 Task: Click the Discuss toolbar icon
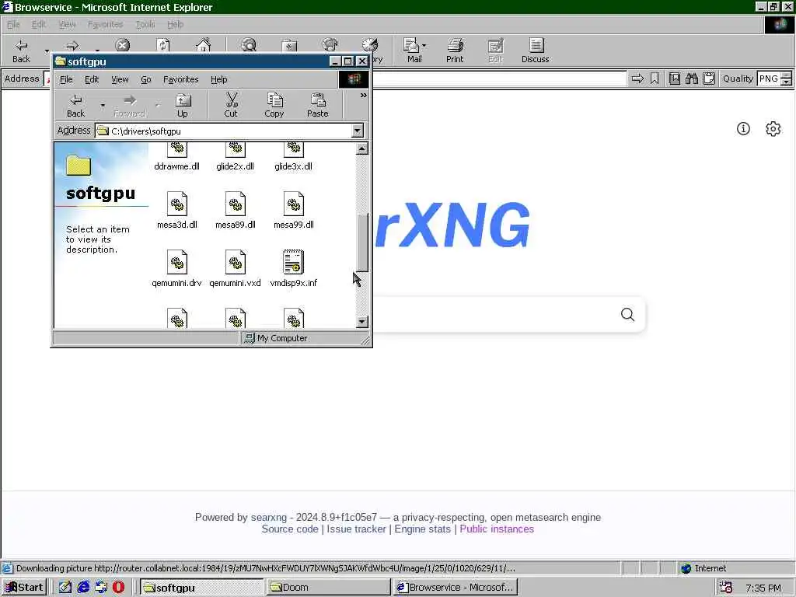535,51
